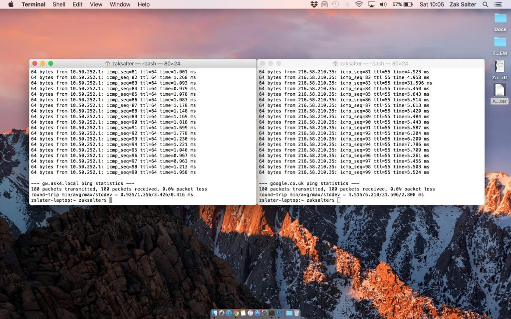Click right icmp_seq=99 time=5.524 ms row
This screenshot has height=319, width=511.
point(344,172)
